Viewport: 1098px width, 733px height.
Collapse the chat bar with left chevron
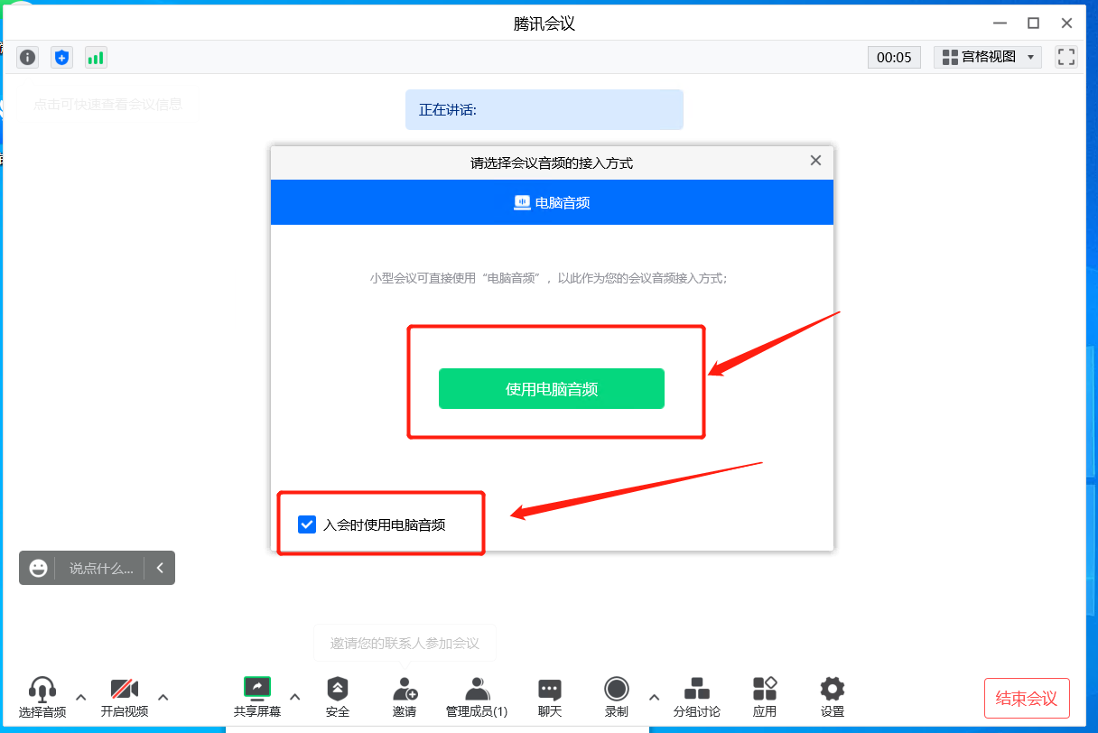tap(160, 568)
